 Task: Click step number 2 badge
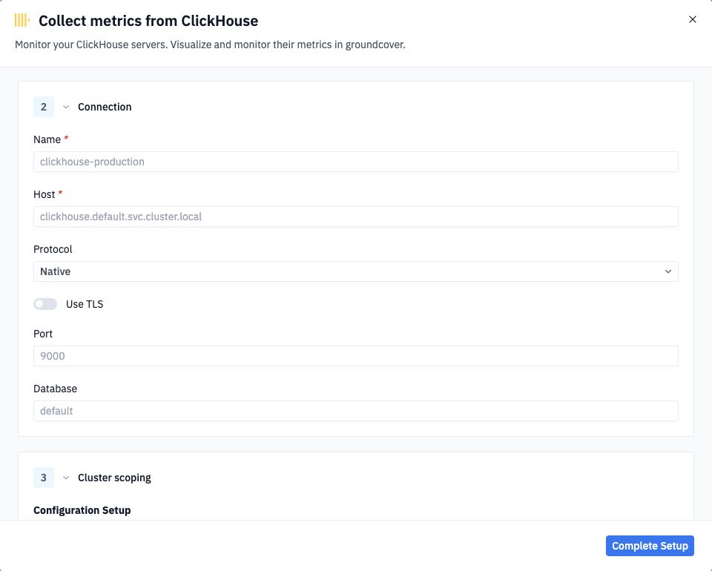coord(44,107)
